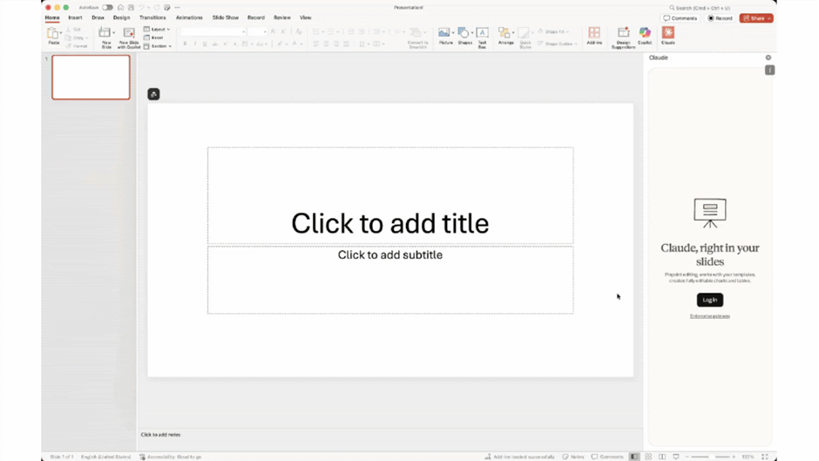Screen dimensions: 819x461
Task: Open Copilot from the ribbon
Action: (645, 34)
